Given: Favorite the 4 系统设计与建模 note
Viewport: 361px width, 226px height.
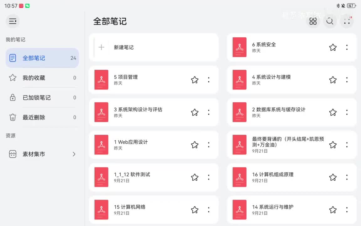Looking at the screenshot, I should pyautogui.click(x=333, y=80).
